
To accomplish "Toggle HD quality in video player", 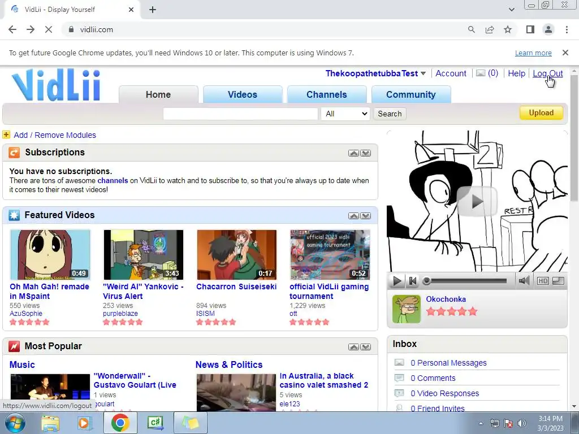I will click(543, 281).
